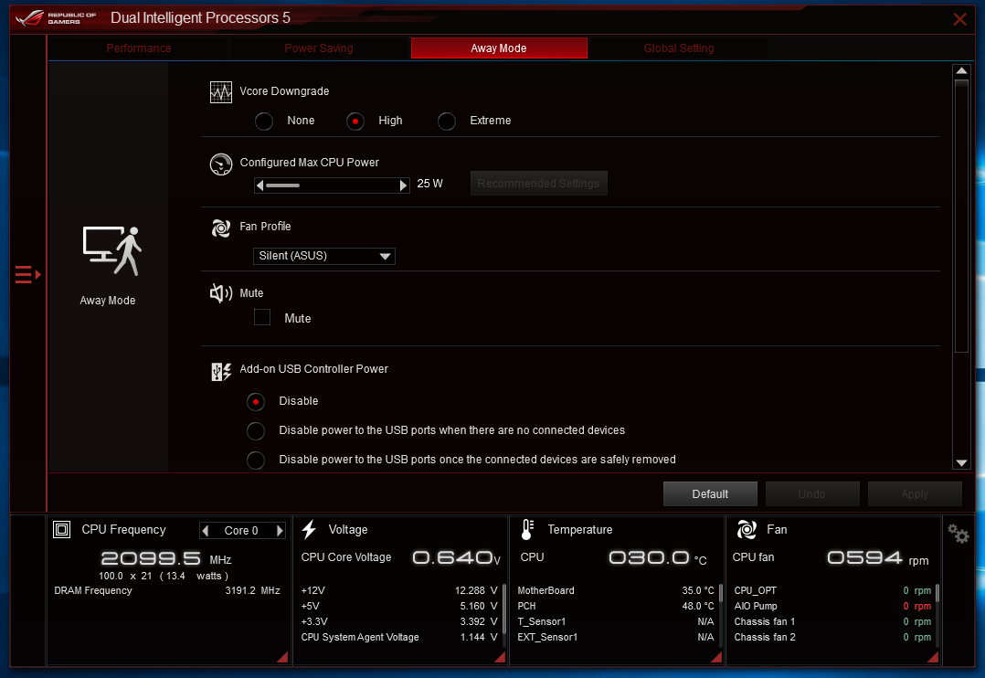Click the Temperature thermometer icon

coord(527,530)
